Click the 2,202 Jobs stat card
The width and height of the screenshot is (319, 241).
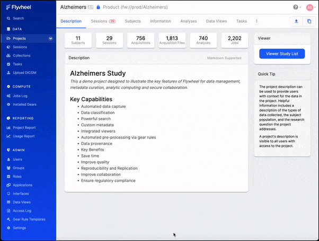coord(235,40)
